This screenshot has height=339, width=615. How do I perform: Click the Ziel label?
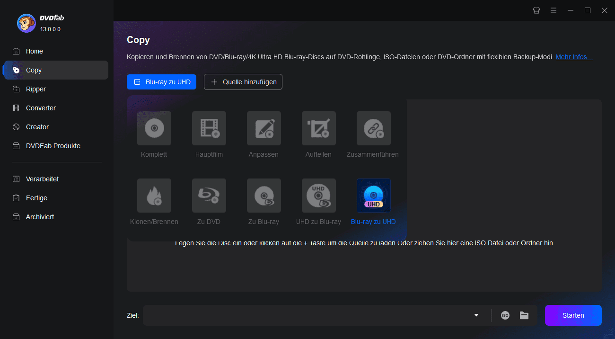tap(132, 315)
